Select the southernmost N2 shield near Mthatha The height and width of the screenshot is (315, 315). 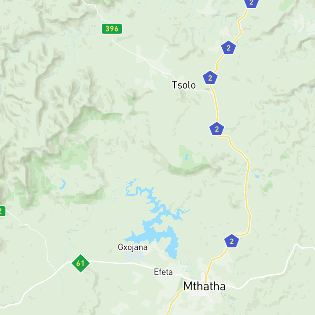coord(231,241)
